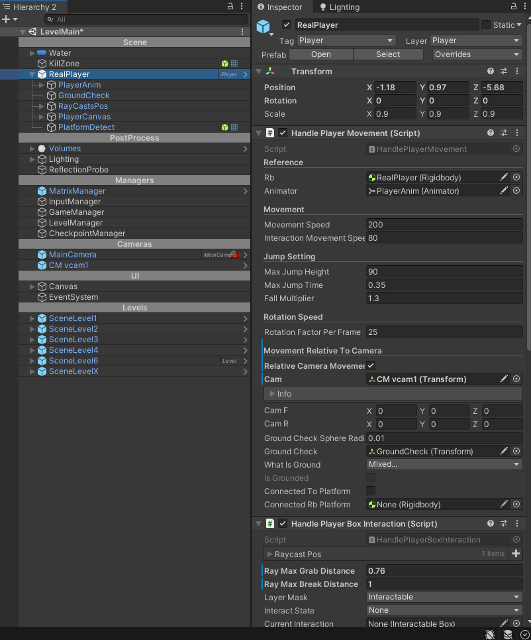Switch to the Lighting tab
531x640 pixels.
[x=340, y=7]
